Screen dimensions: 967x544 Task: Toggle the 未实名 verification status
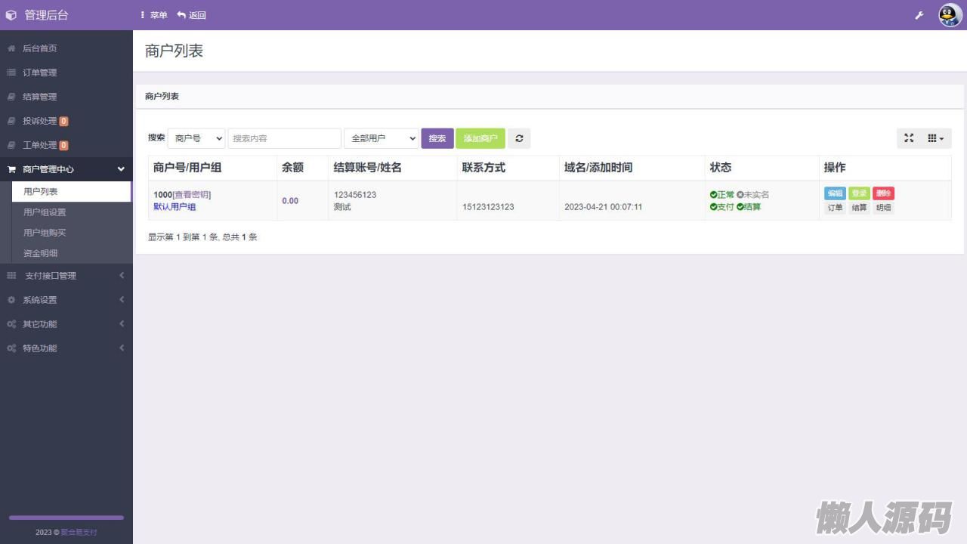(753, 195)
